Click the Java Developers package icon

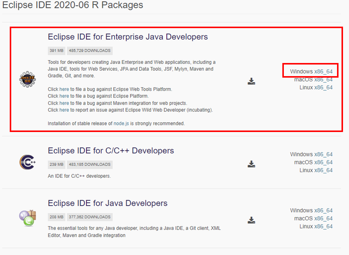(28, 218)
